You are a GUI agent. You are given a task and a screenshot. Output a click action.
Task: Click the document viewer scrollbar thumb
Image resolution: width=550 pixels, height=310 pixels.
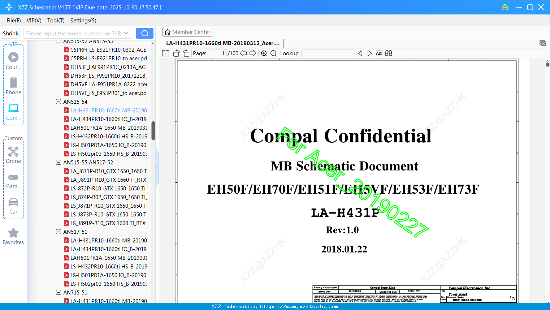[x=547, y=64]
